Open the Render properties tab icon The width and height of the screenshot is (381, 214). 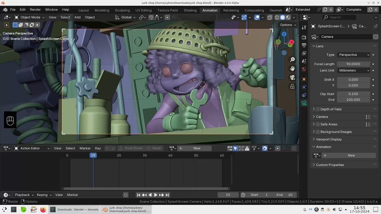304,37
